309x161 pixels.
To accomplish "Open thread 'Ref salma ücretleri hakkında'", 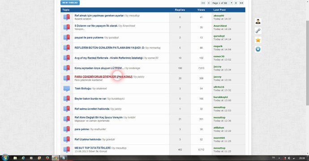I will tap(92, 109).
